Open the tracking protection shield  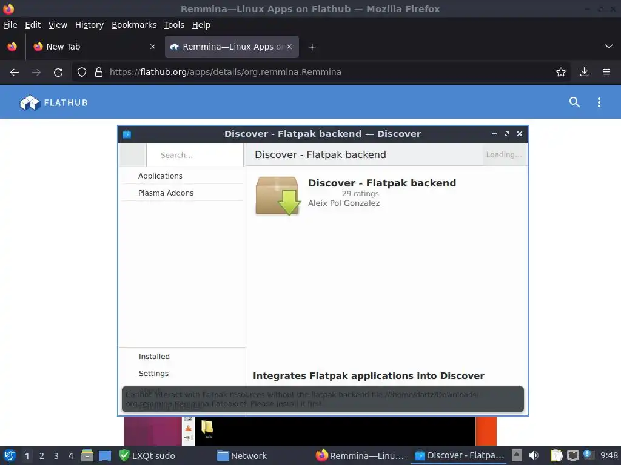click(x=82, y=73)
